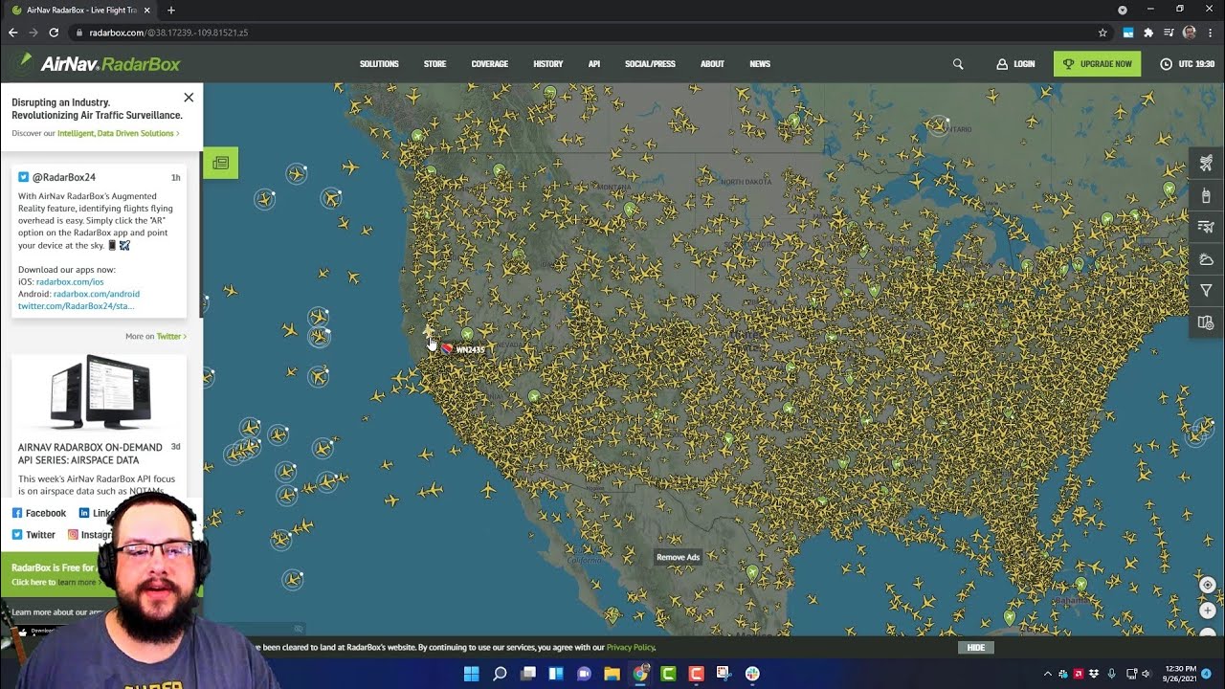Bookmark this page with the star icon

coord(1102,33)
